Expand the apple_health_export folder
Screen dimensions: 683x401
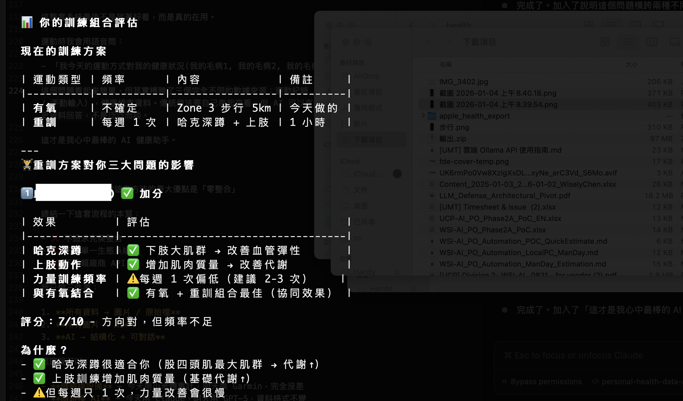coord(423,116)
